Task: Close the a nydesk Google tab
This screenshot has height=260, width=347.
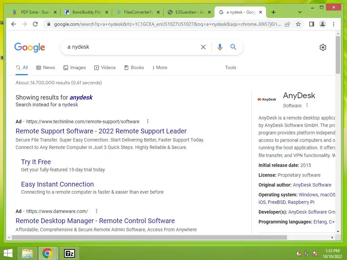Action: (261, 12)
